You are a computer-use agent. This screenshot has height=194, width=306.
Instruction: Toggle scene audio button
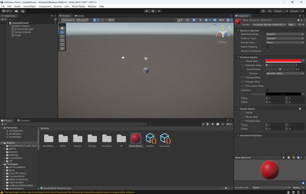[x=200, y=20]
